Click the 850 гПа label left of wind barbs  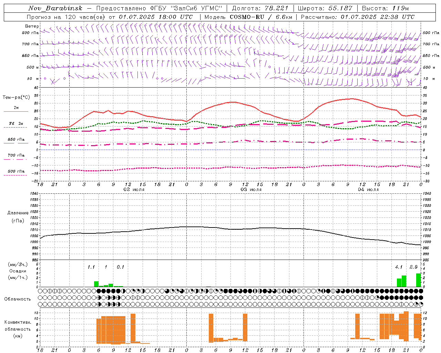pos(30,56)
